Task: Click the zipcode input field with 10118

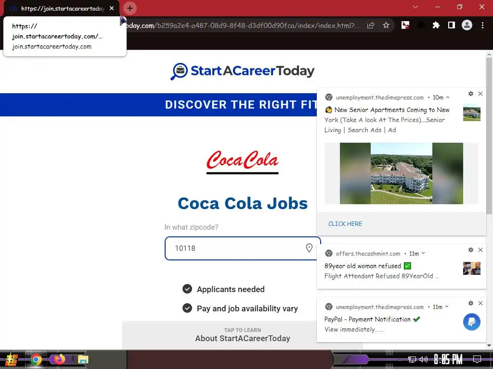Action: (243, 248)
